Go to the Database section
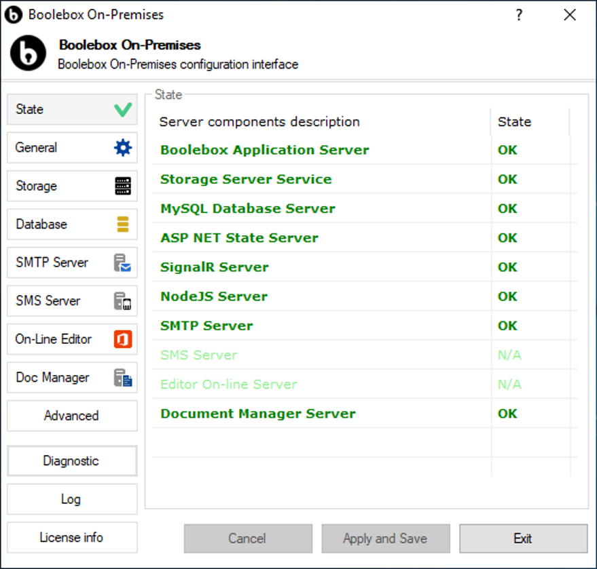This screenshot has width=597, height=569. click(72, 224)
